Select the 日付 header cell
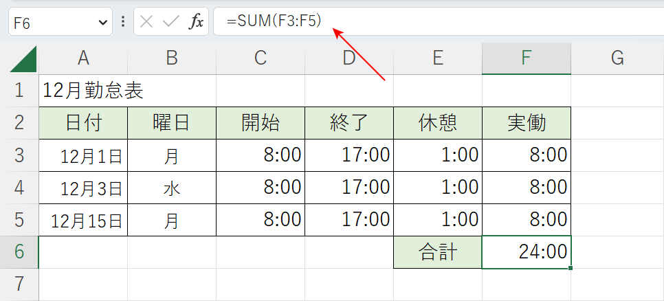The height and width of the screenshot is (301, 664). coord(83,123)
